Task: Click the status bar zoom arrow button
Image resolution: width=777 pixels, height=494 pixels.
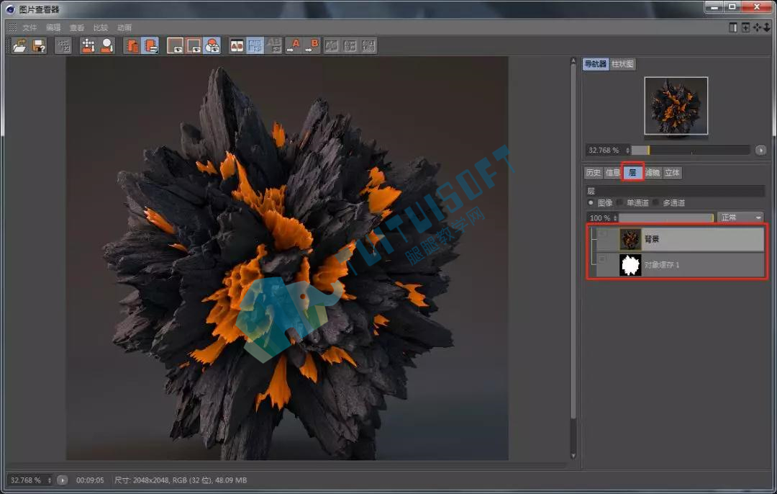Action: [x=62, y=480]
